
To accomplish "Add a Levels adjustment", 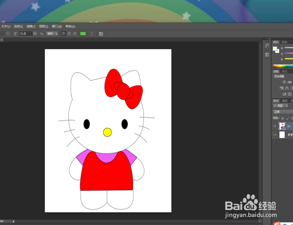I will tap(290, 82).
